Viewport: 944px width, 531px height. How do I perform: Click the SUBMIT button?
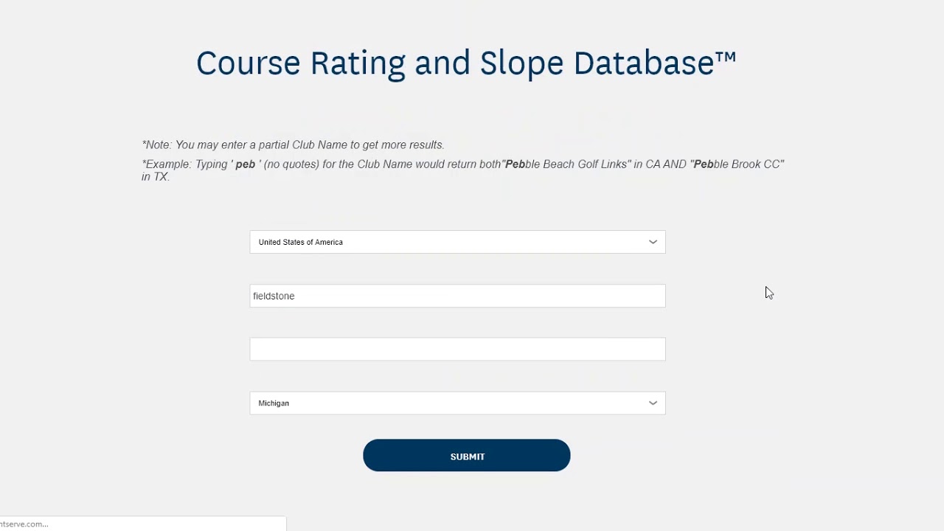[x=467, y=456]
